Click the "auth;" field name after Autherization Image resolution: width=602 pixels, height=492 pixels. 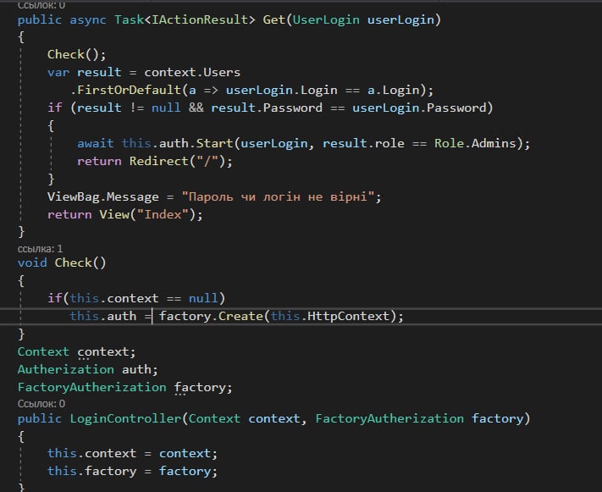140,369
